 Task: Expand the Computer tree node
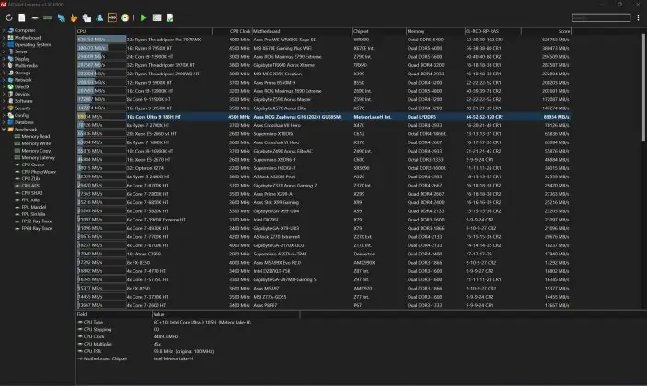pyautogui.click(x=4, y=30)
